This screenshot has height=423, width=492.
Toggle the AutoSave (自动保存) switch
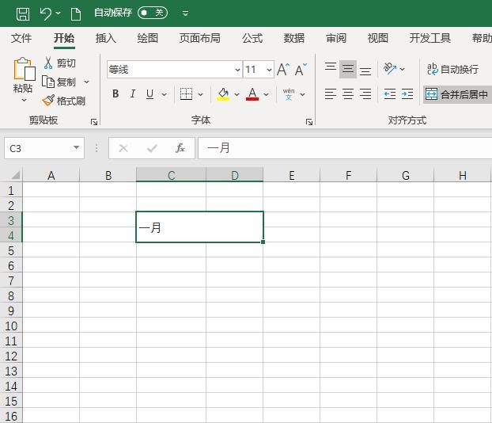click(x=152, y=13)
